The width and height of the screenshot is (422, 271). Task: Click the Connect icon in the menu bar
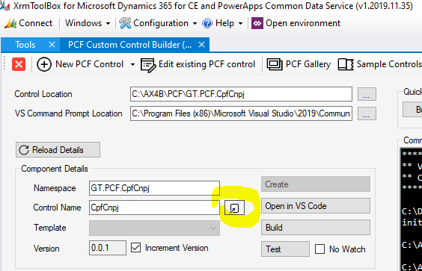[x=10, y=23]
